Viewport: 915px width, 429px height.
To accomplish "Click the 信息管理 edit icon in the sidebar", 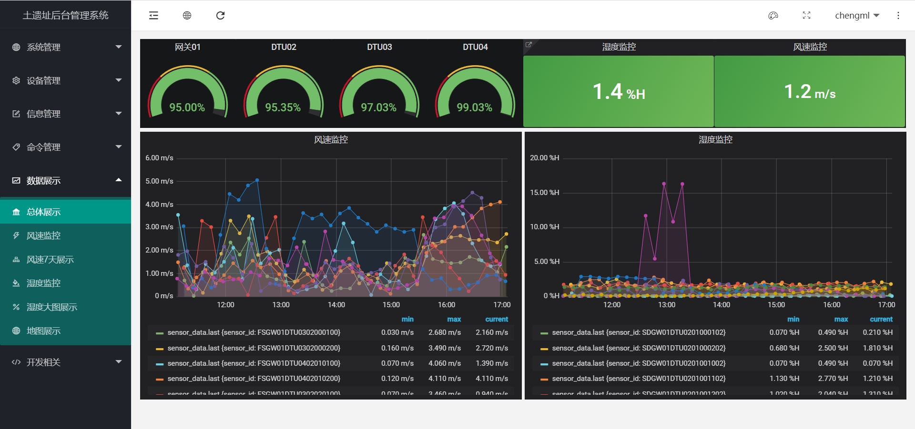I will 16,114.
